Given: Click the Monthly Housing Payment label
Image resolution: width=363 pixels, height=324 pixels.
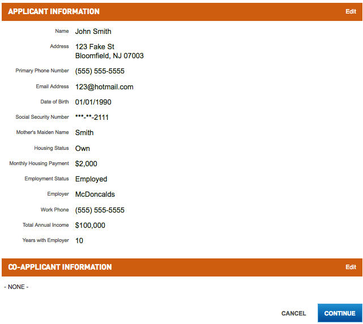Looking at the screenshot, I should pos(39,163).
